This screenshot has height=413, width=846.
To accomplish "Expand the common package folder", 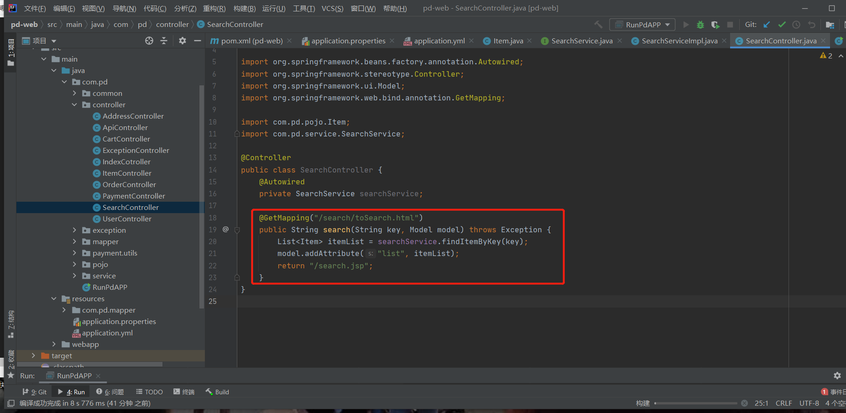I will click(74, 93).
